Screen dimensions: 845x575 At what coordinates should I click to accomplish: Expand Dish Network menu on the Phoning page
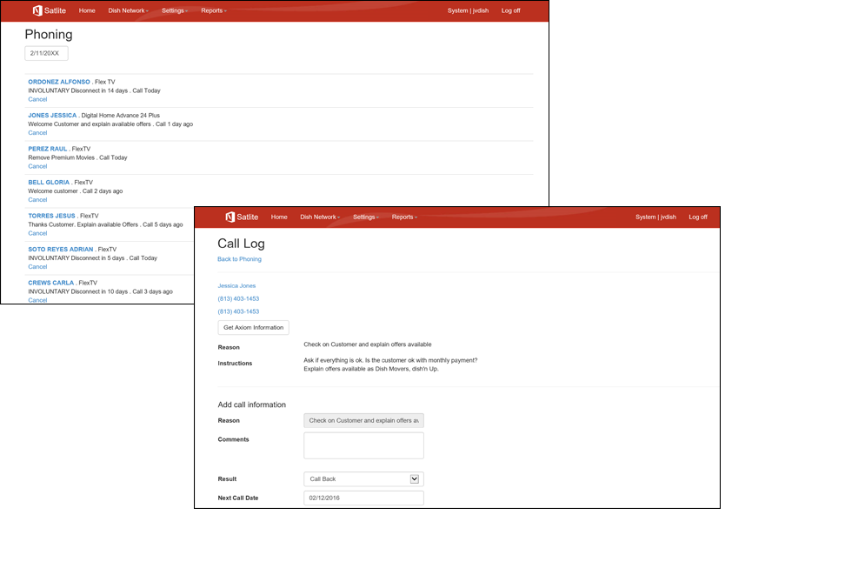point(128,10)
